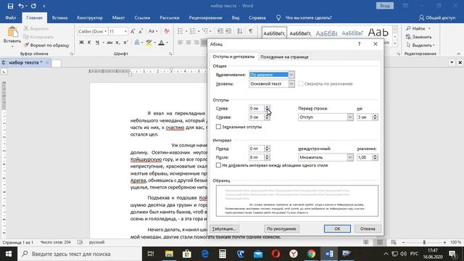The width and height of the screenshot is (464, 261).
Task: Switch to the Рецензирование ribbon tab
Action: coord(206,17)
